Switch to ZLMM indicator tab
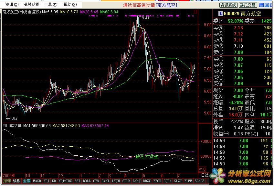274x186 pixels. point(188,181)
